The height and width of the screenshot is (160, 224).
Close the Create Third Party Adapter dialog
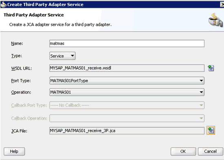point(222,4)
